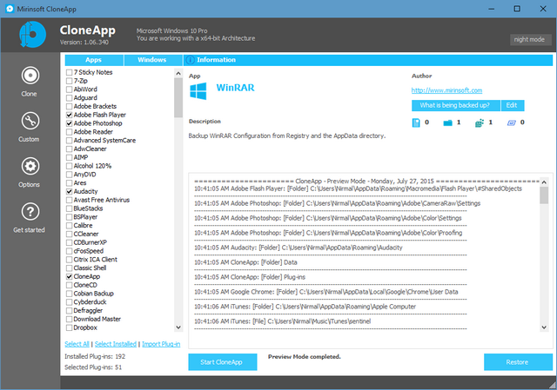Open the mirinsoft.com link
Viewport: 557px width, 390px height.
(x=446, y=90)
